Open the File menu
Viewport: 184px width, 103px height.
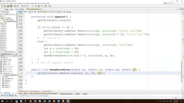(1, 3)
